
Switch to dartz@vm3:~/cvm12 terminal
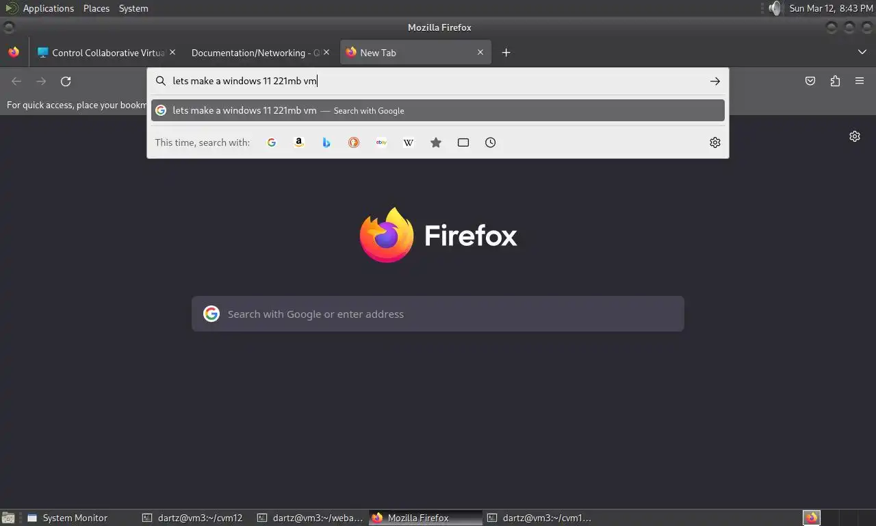point(194,518)
